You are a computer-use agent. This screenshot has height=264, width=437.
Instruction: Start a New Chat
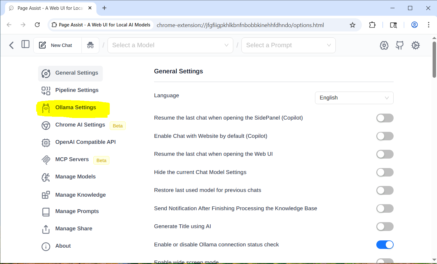[x=57, y=45]
